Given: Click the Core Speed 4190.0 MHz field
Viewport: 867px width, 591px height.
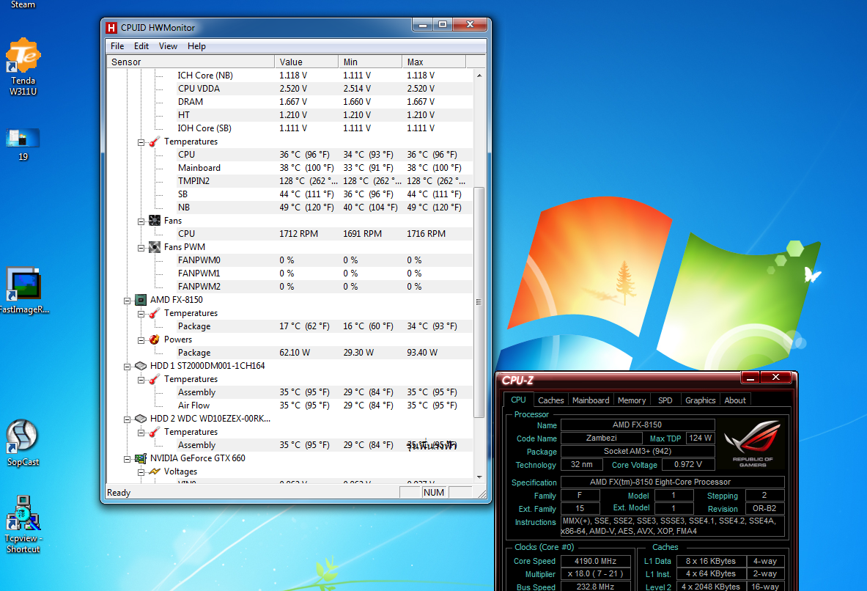Looking at the screenshot, I should tap(596, 561).
